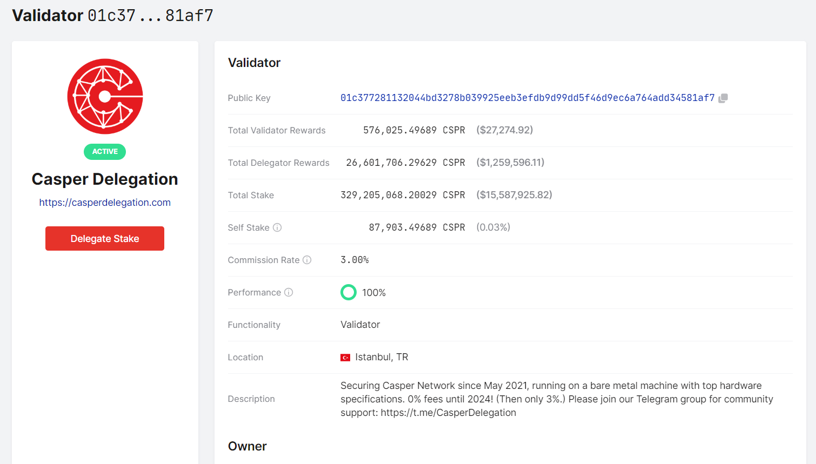Copy the validator public key using copy icon

pyautogui.click(x=723, y=98)
